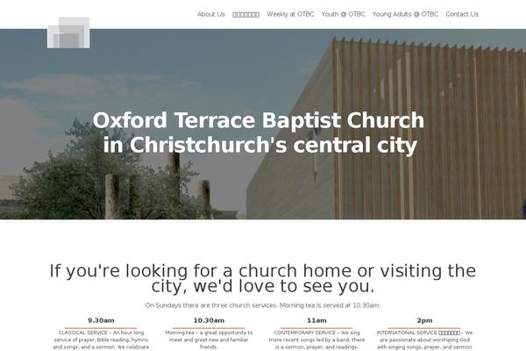The image size is (526, 351).
Task: Click the CONTEMPORARY SERVICE description text
Action: [316, 340]
